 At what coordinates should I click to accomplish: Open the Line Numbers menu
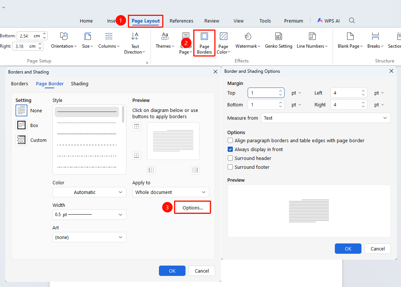312,40
